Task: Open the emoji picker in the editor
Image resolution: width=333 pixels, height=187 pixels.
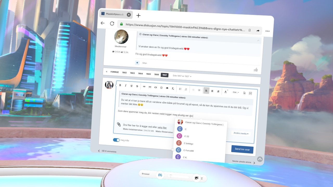Action: pos(161,88)
